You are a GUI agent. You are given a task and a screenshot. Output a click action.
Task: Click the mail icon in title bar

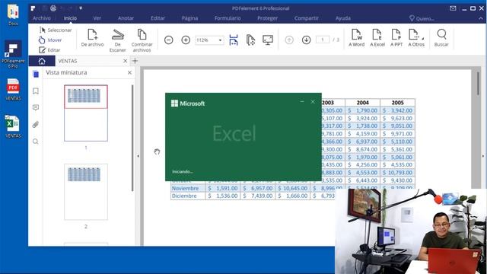click(453, 8)
